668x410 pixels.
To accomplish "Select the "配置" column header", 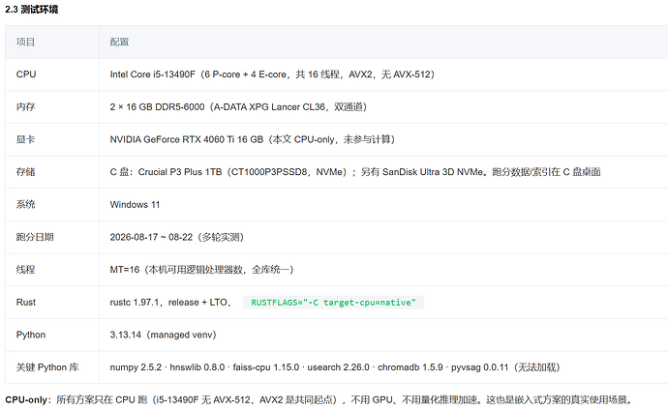I will coord(119,42).
